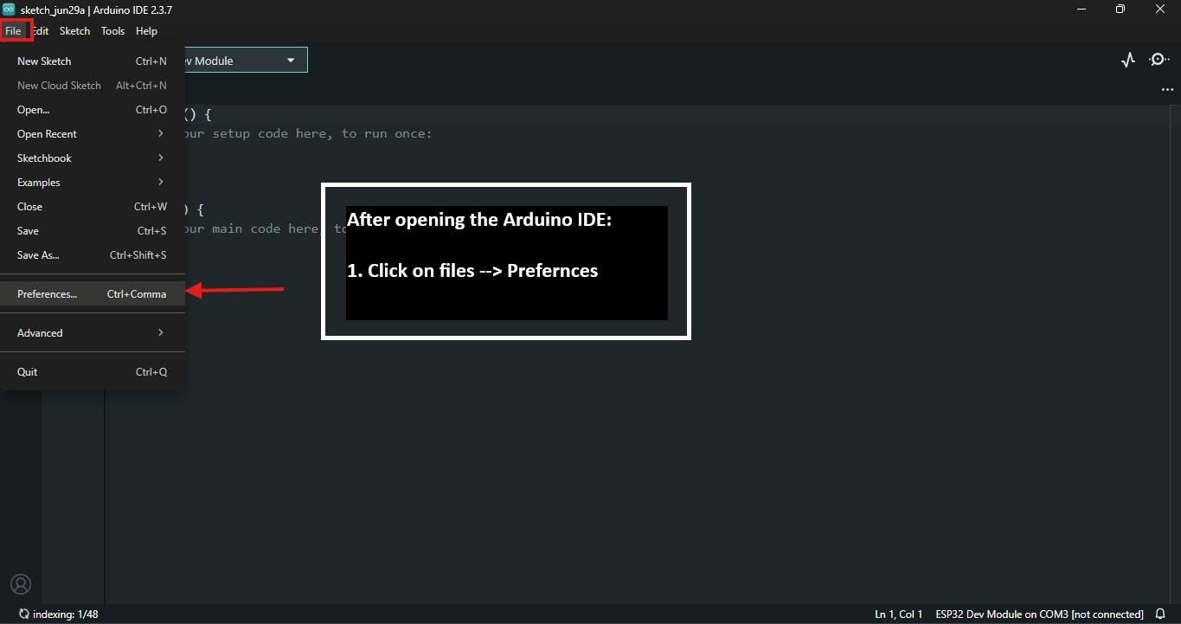The width and height of the screenshot is (1181, 624).
Task: Choose Save As... menu entry
Action: 92,255
